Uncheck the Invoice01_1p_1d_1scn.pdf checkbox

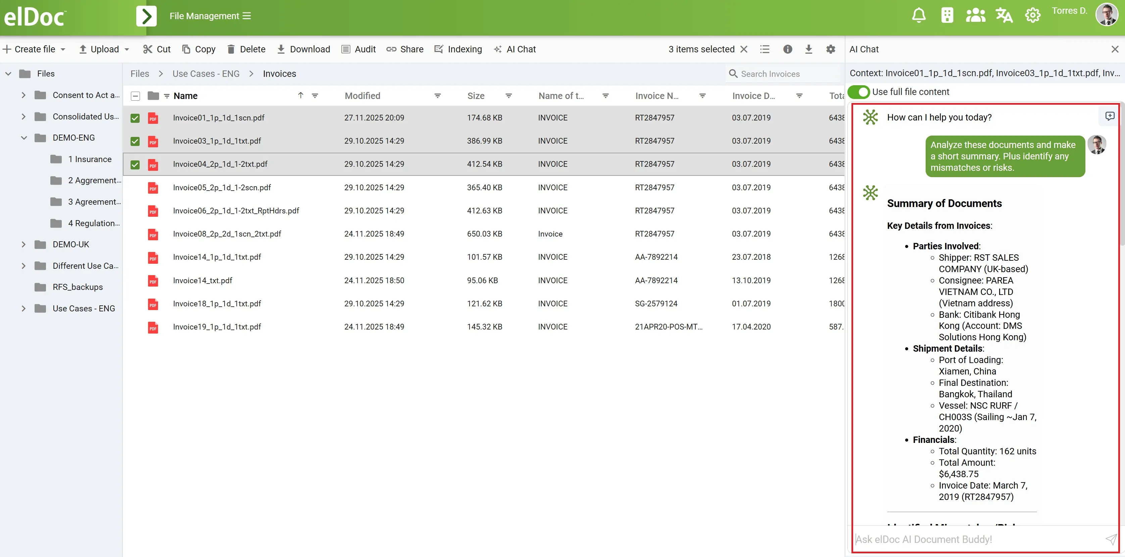click(x=135, y=118)
